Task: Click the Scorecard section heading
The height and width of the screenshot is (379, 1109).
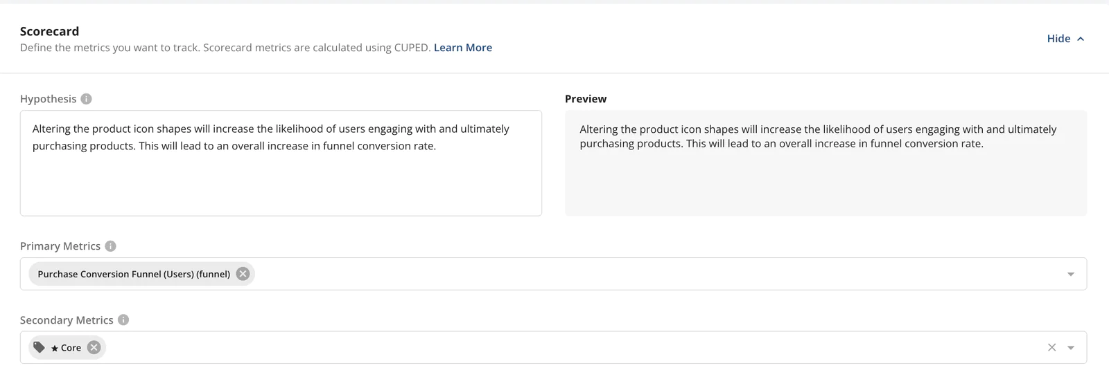Action: (49, 31)
